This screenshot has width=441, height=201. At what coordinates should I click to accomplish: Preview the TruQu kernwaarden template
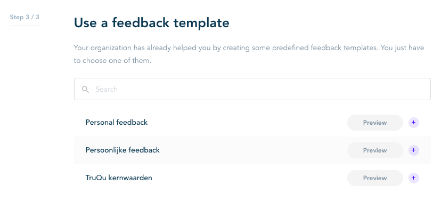[375, 178]
